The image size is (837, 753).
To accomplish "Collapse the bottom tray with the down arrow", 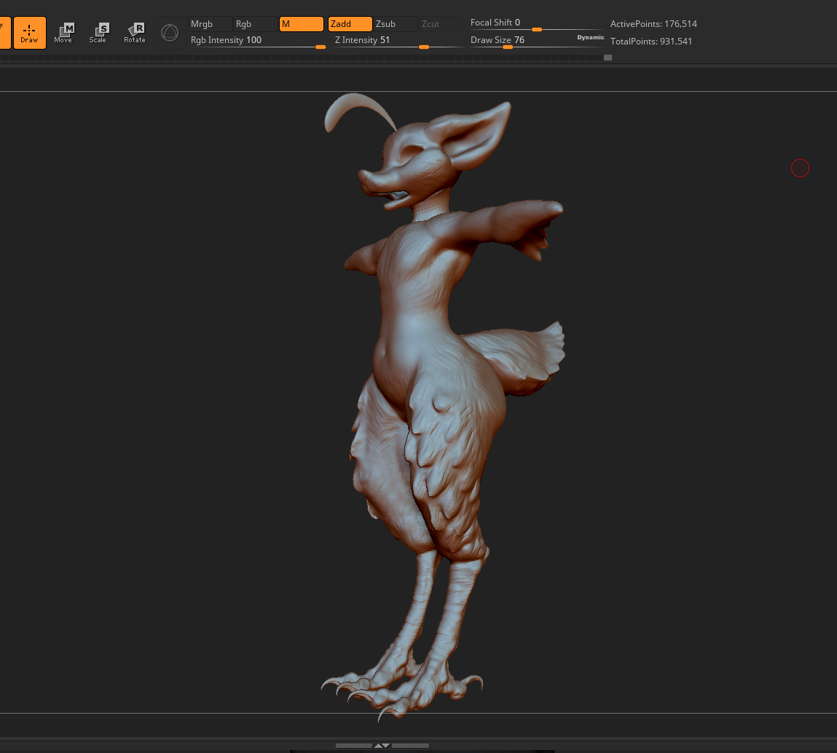I will 386,746.
